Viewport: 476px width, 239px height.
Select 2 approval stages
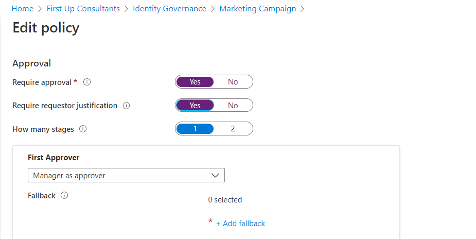point(233,129)
